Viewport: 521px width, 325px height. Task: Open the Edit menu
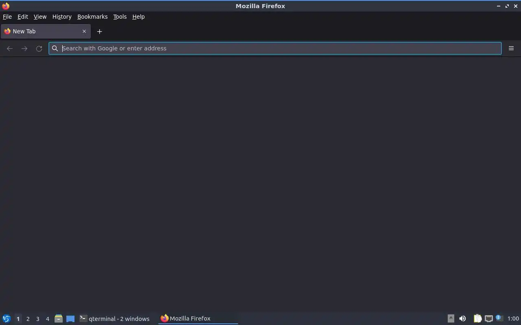(x=23, y=17)
